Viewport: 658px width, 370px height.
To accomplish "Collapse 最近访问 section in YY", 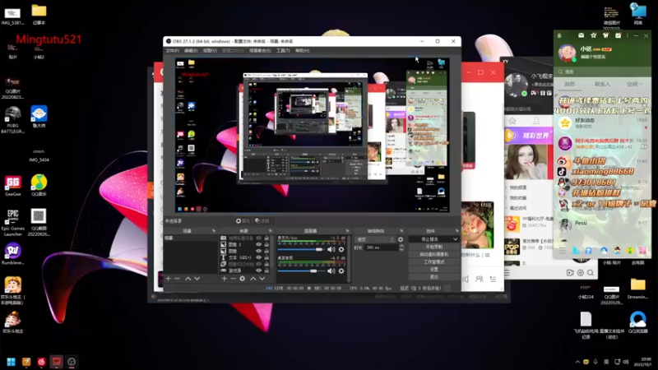I will click(x=507, y=208).
